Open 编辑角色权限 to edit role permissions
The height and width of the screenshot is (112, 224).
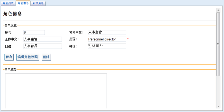pos(28,57)
